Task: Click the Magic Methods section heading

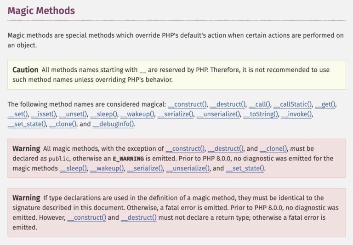Action: pyautogui.click(x=41, y=10)
